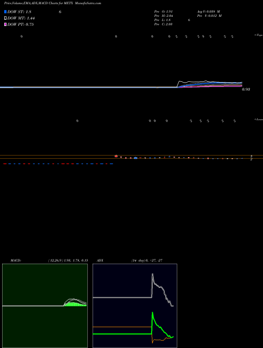
Task: Click the 'Pre L: 1.8' value
Action: pyautogui.click(x=163, y=20)
